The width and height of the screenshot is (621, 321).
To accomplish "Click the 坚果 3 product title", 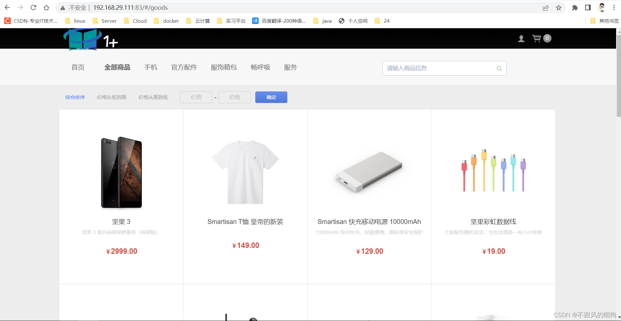I will pyautogui.click(x=121, y=222).
